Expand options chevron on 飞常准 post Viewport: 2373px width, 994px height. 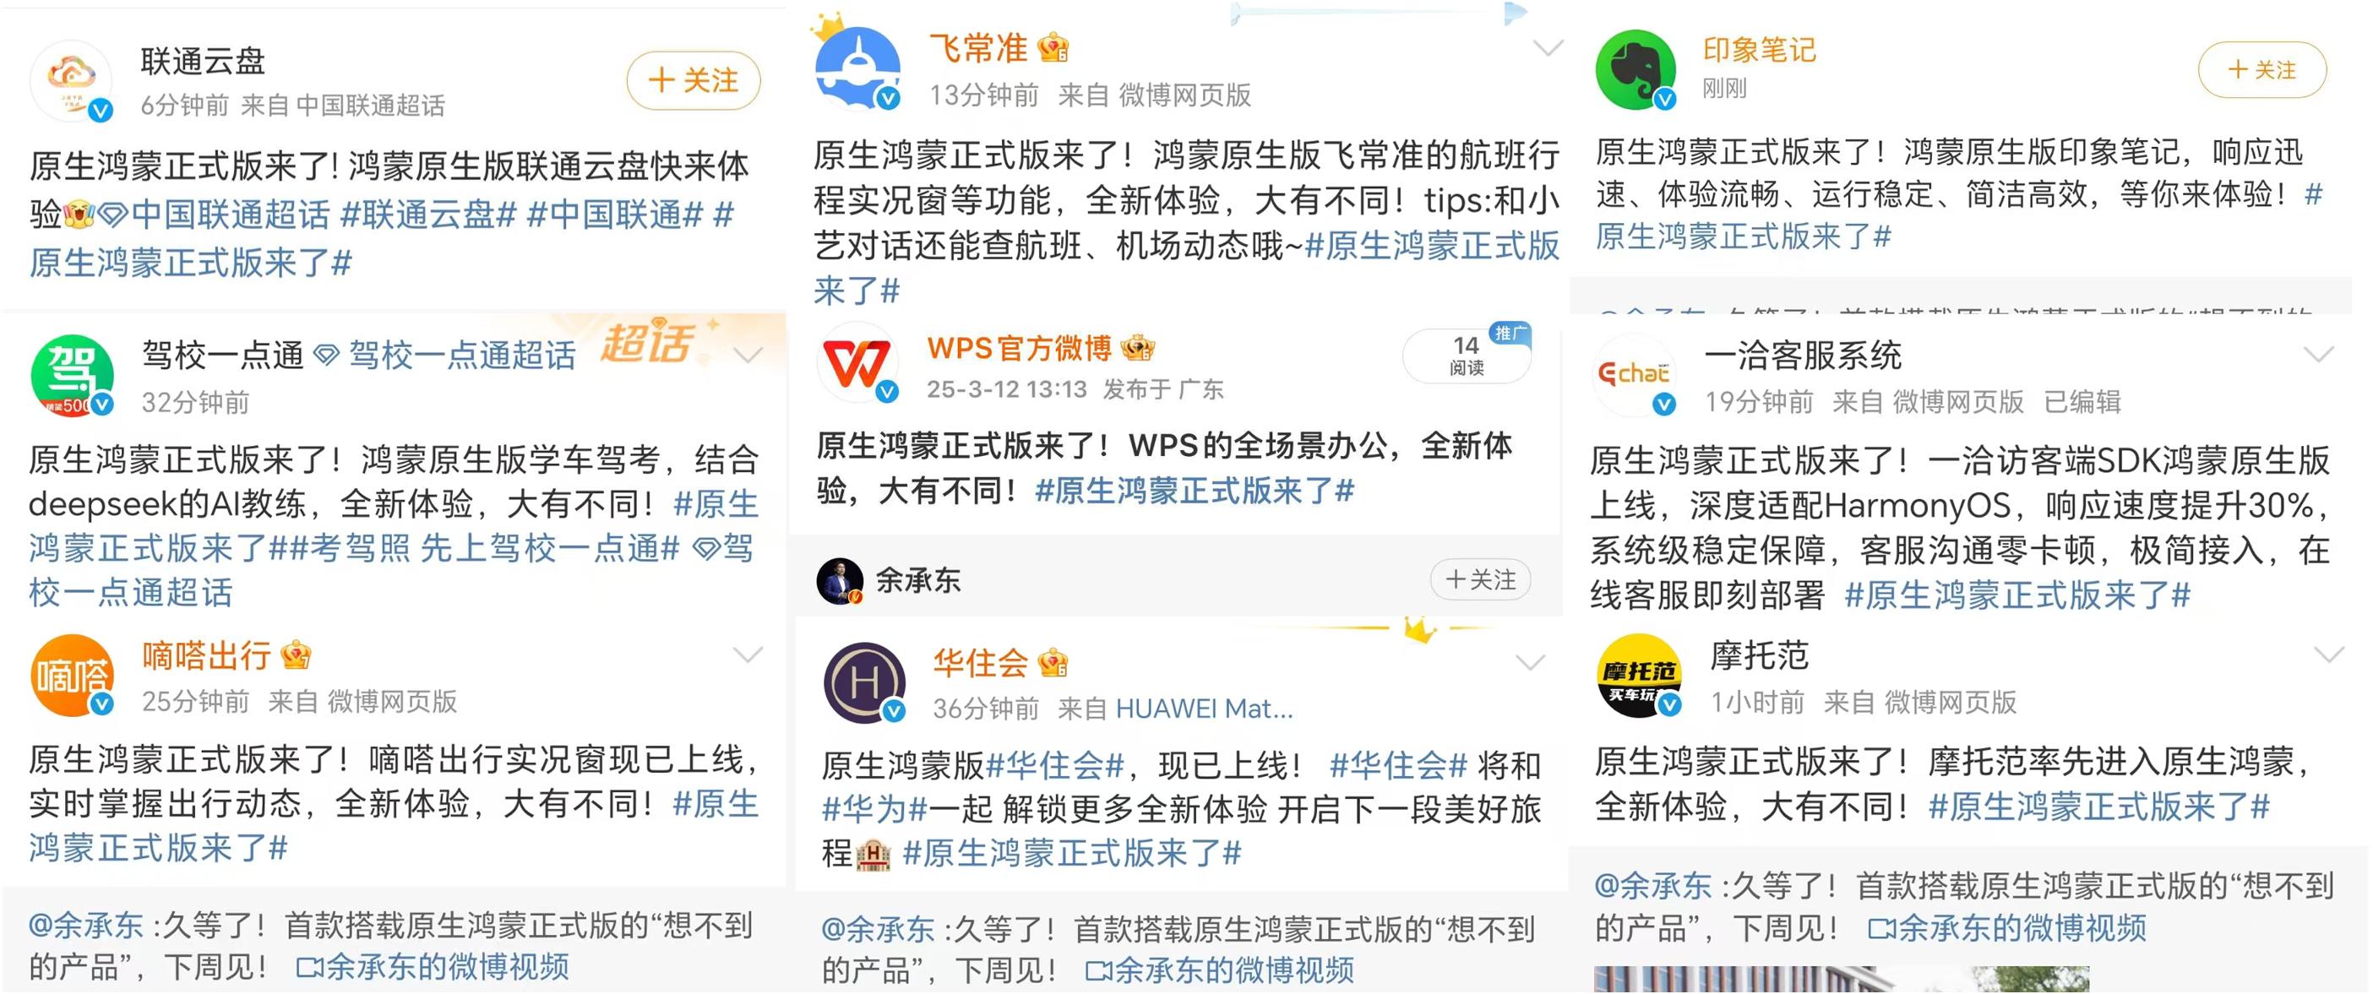pos(1548,47)
